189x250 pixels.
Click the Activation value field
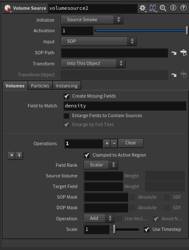click(x=77, y=31)
